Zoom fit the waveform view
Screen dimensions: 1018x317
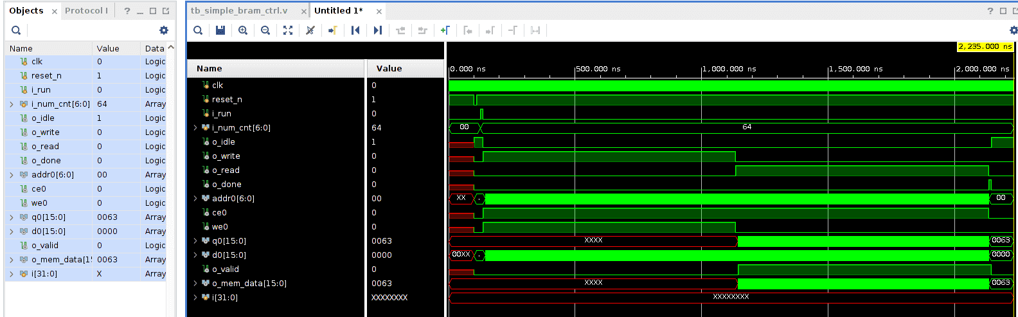tap(288, 30)
